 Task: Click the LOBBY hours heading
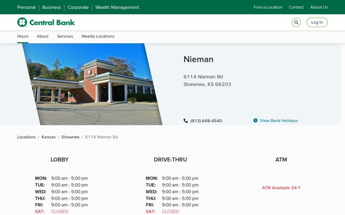tap(60, 160)
